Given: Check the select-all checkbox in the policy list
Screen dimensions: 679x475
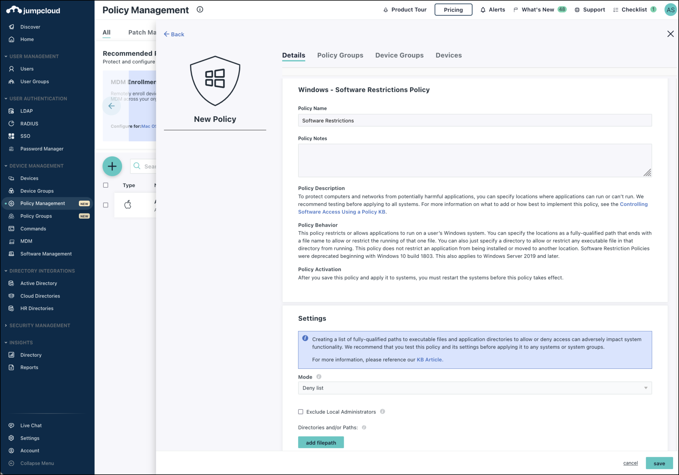Looking at the screenshot, I should point(105,185).
